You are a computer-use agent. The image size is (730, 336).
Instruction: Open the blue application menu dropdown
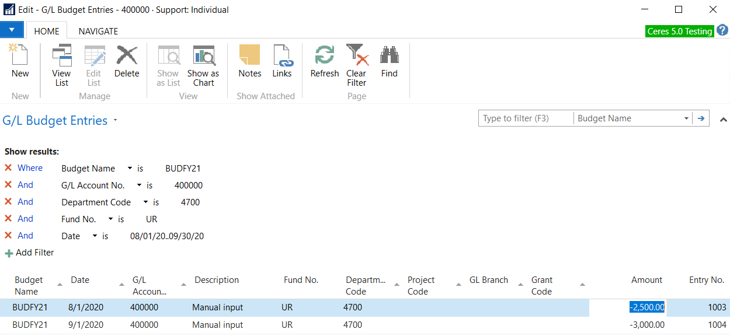(12, 30)
